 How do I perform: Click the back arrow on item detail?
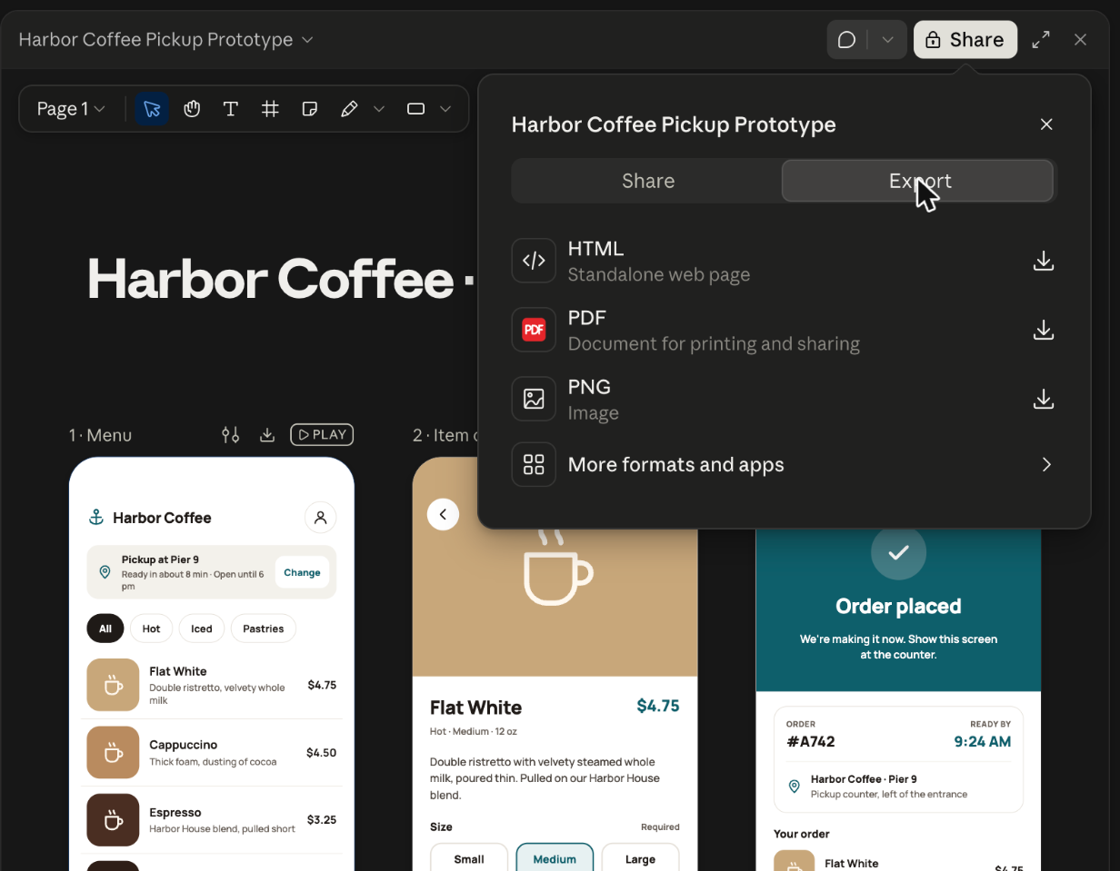(443, 515)
